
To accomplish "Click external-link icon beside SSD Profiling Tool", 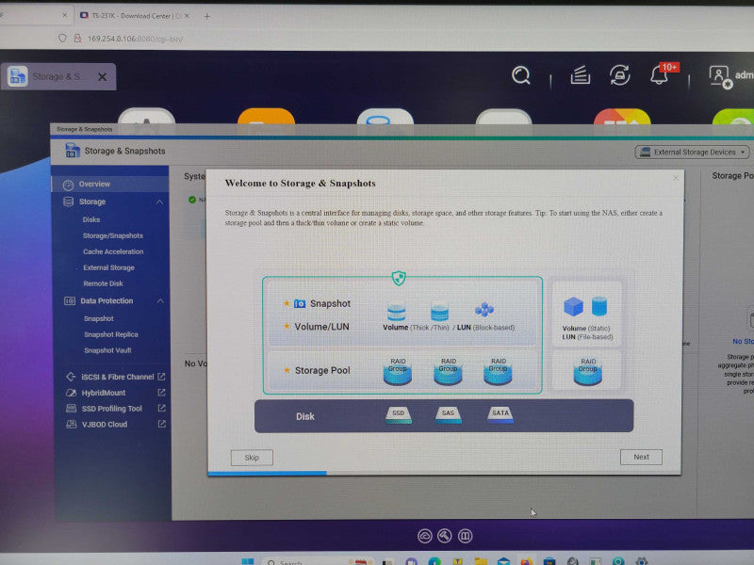I will point(161,409).
